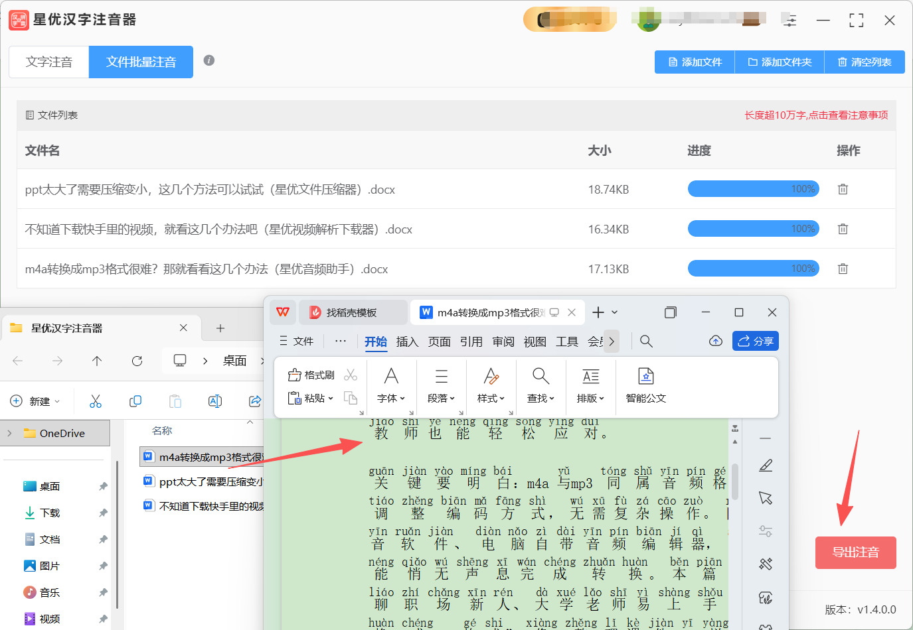
Task: Click the progress bar of the 快手 docx
Action: click(x=753, y=229)
